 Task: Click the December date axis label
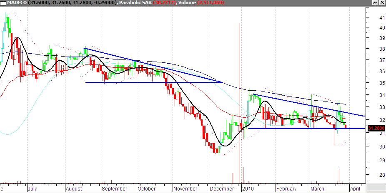[x=222, y=188]
